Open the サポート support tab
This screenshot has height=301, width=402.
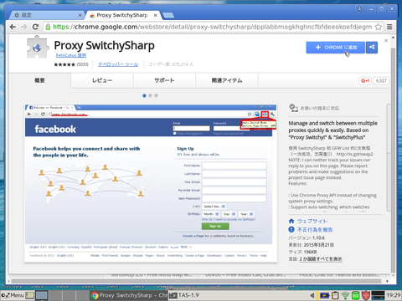click(x=164, y=80)
